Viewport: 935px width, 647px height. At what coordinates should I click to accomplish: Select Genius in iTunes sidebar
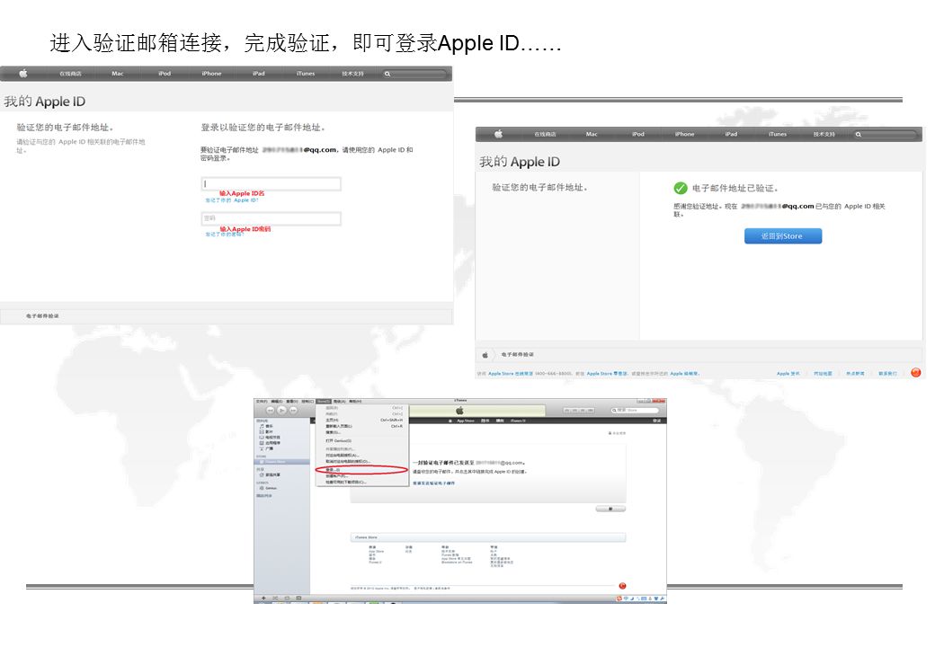(268, 488)
